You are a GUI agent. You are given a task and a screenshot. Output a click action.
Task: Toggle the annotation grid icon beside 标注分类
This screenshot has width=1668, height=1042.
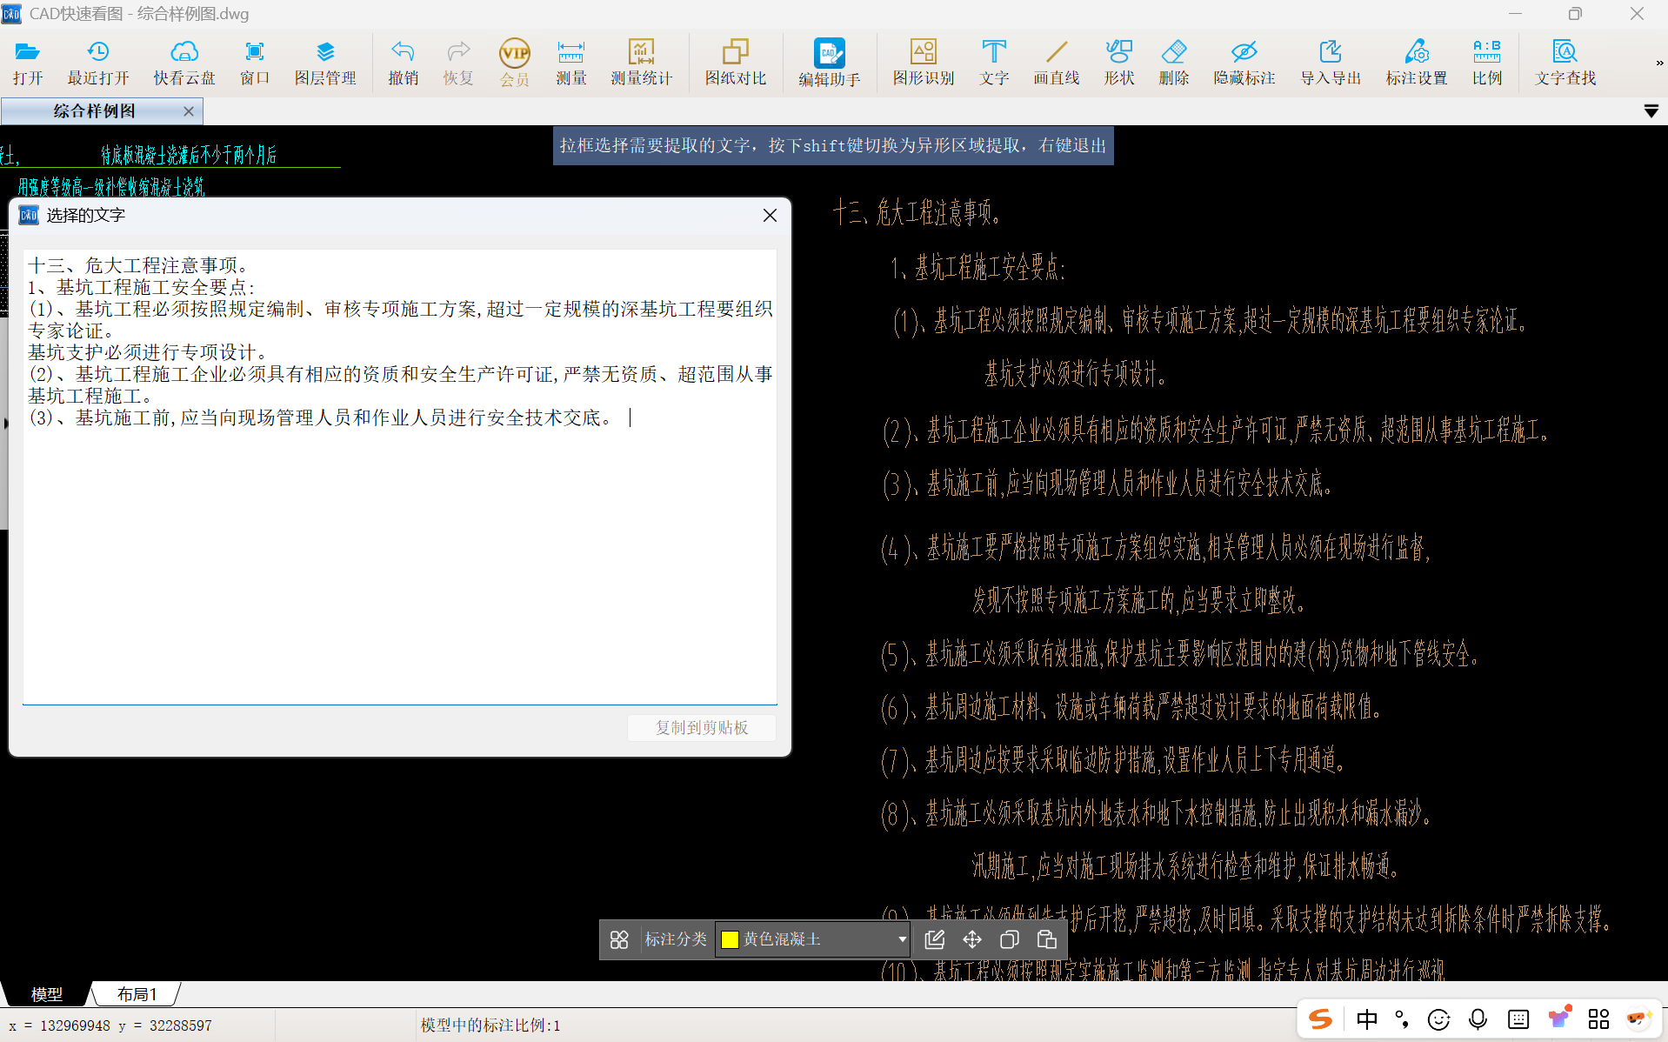point(619,939)
